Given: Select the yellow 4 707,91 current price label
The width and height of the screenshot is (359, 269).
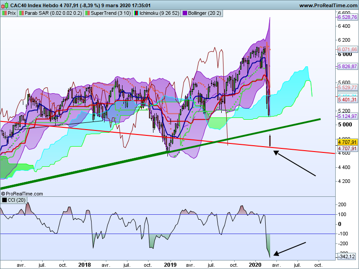Looking at the screenshot, I should (347, 142).
